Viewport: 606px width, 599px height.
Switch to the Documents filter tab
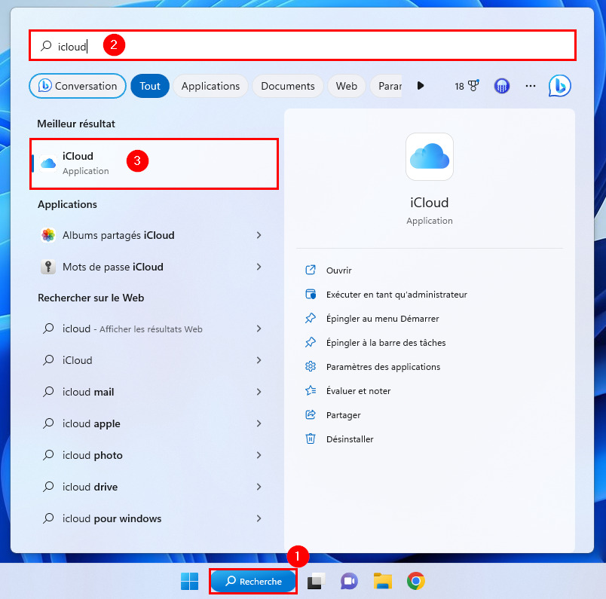click(x=288, y=86)
